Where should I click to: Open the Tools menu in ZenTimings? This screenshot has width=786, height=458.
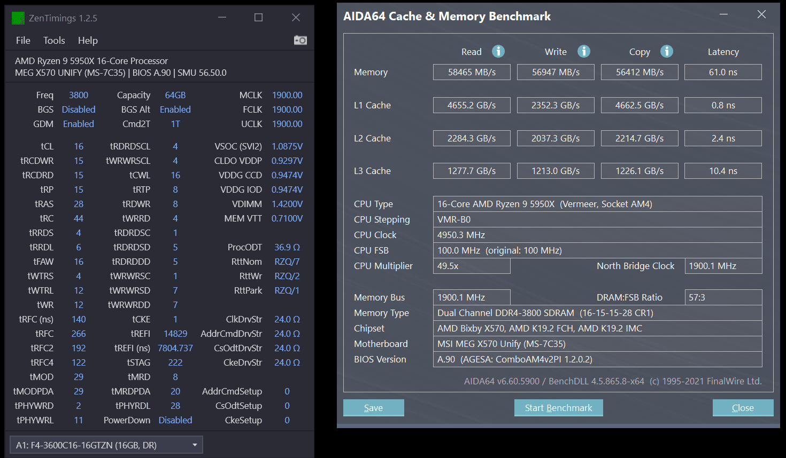[54, 41]
